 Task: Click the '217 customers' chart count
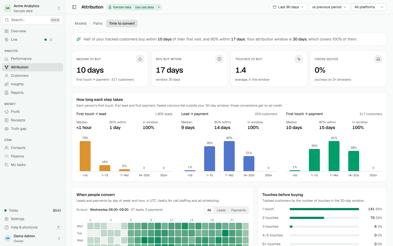pyautogui.click(x=371, y=114)
